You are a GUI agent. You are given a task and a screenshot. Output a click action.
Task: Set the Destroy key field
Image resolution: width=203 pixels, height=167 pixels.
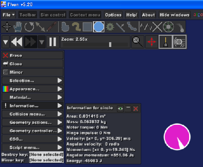(47, 154)
